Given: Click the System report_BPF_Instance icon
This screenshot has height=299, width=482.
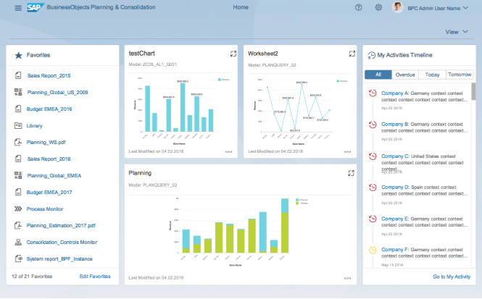Looking at the screenshot, I should click(x=18, y=258).
